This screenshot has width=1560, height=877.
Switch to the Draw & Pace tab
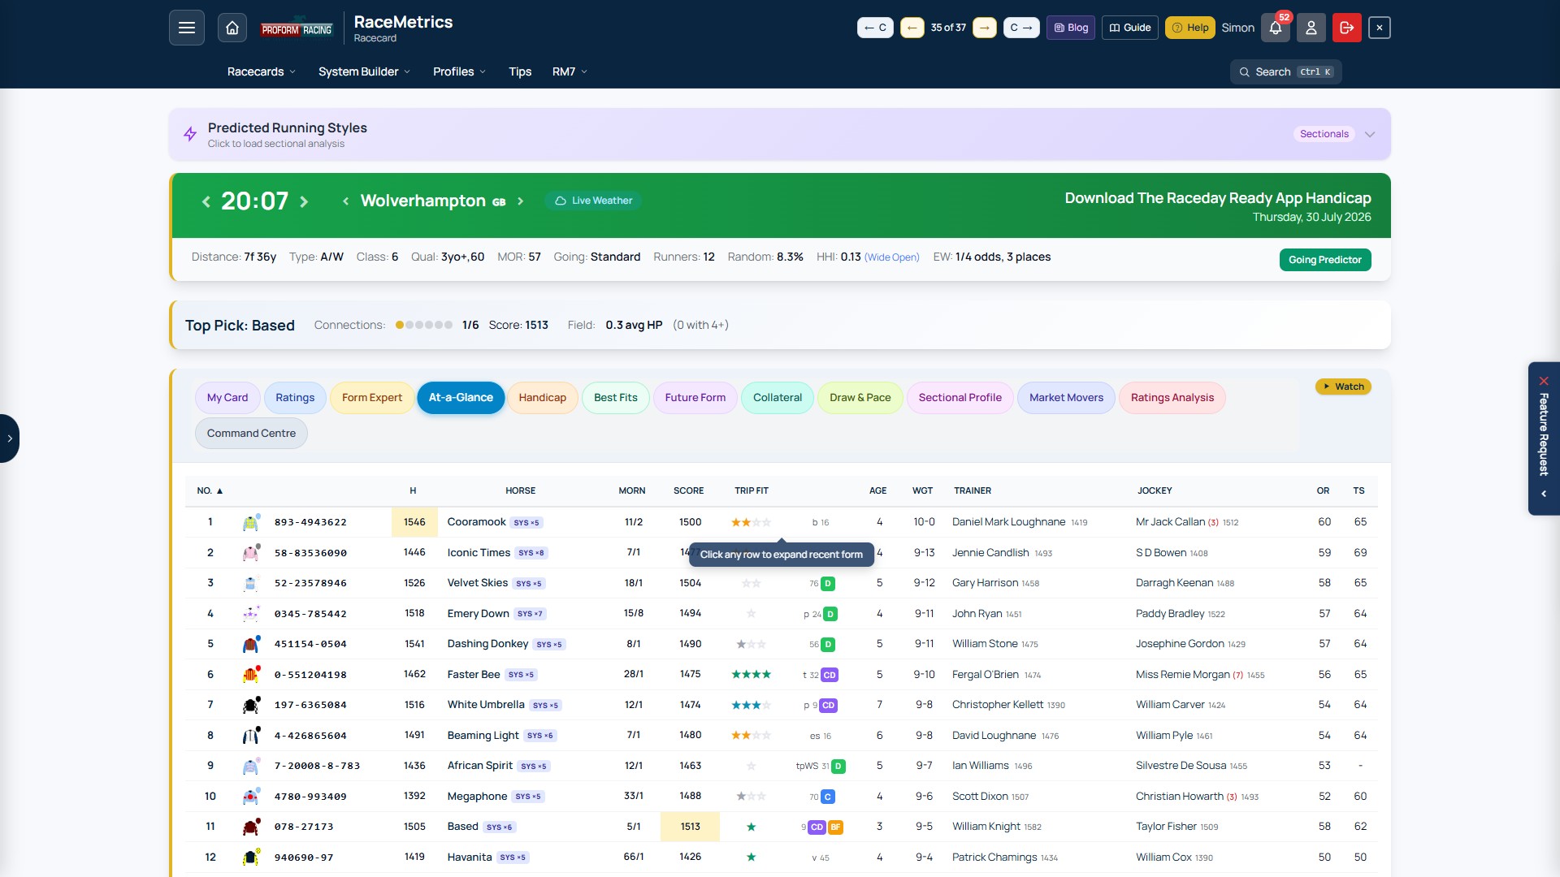[860, 398]
